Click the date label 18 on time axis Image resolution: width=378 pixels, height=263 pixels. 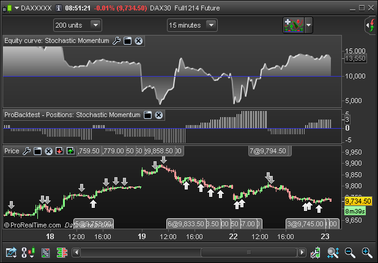coord(50,236)
